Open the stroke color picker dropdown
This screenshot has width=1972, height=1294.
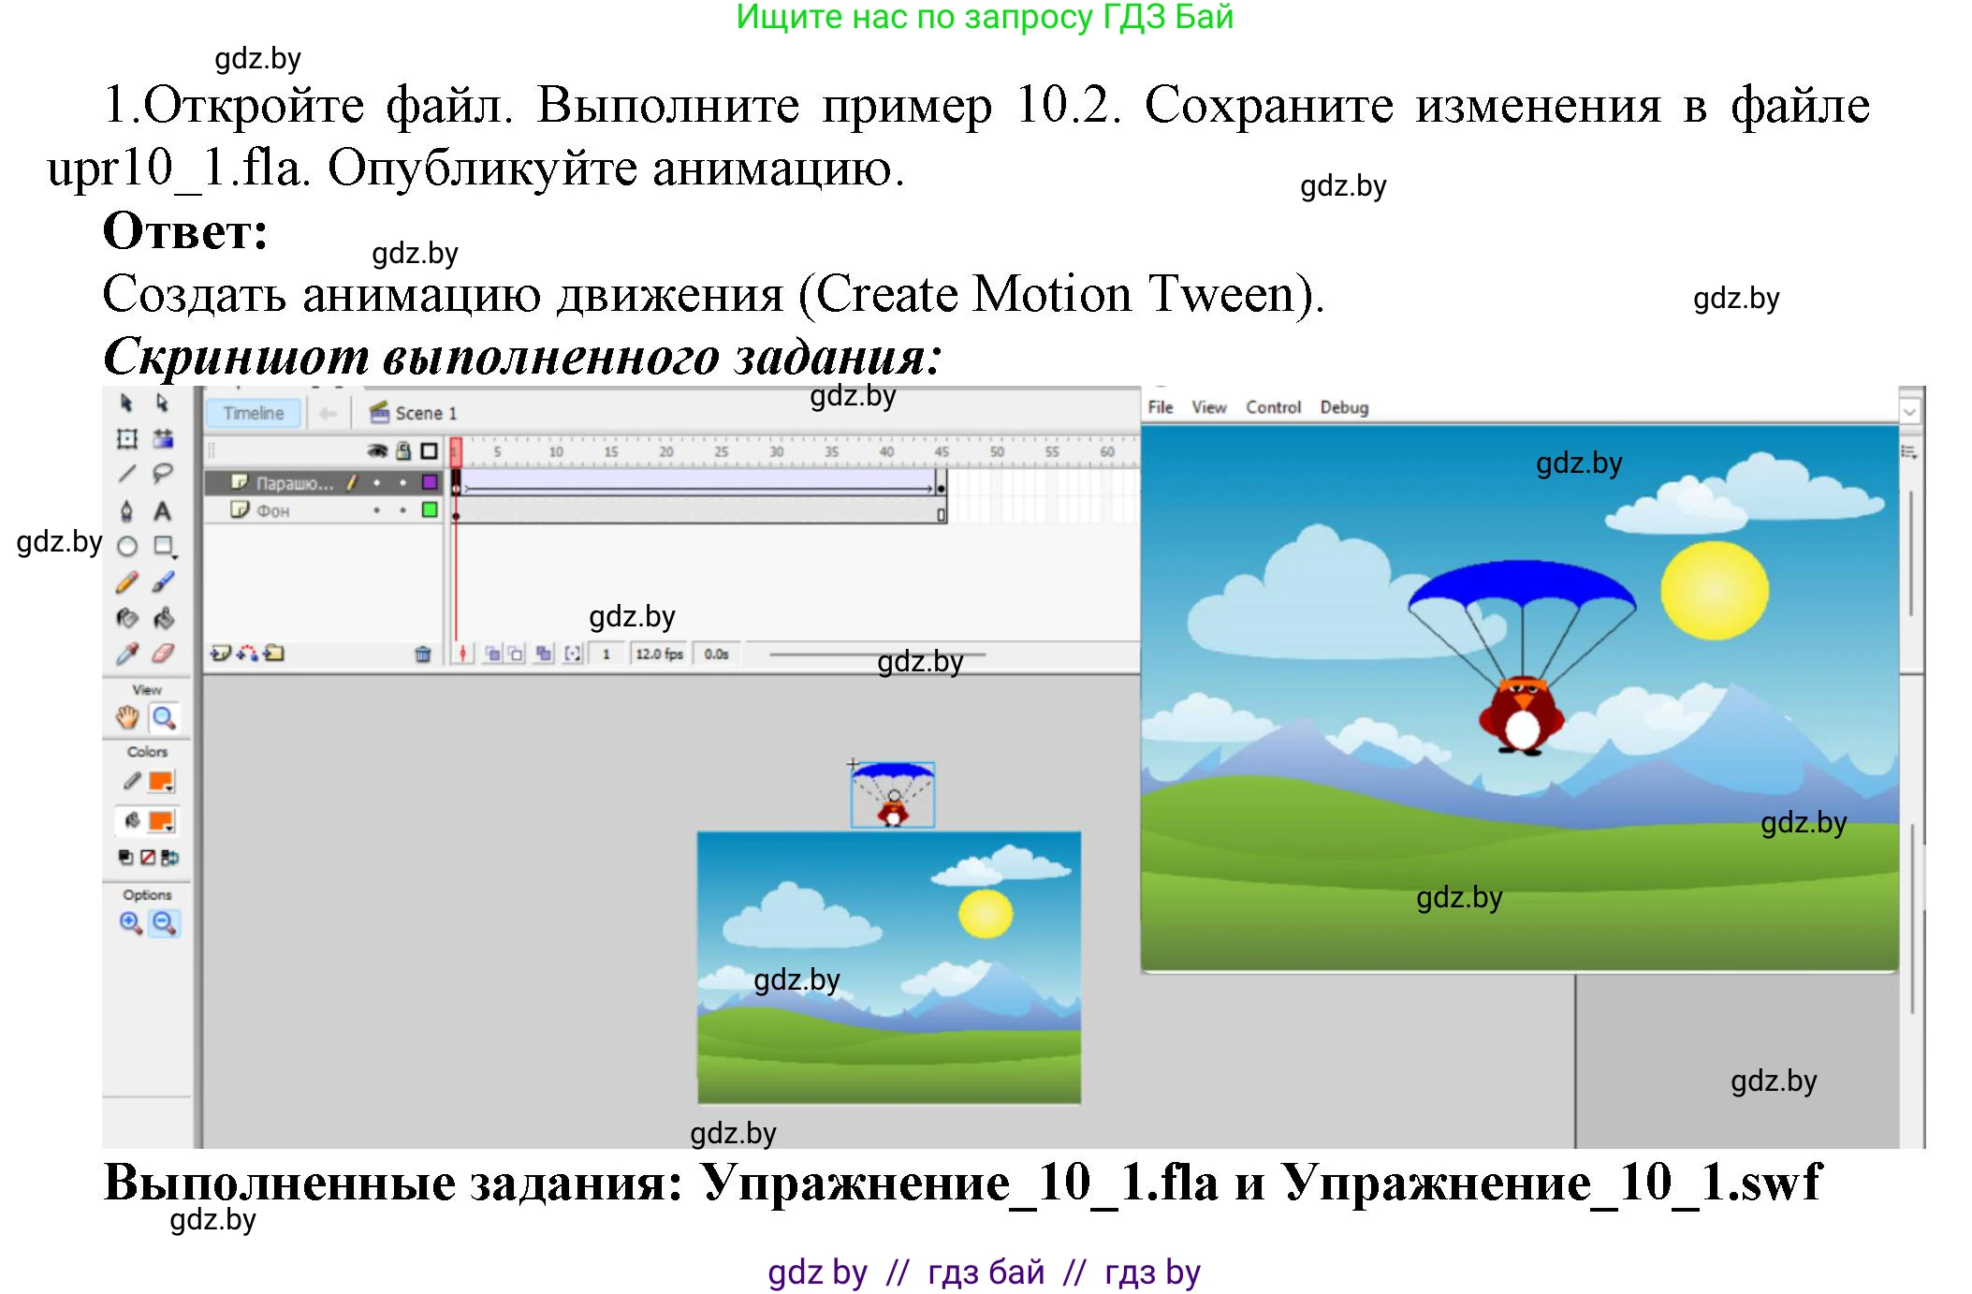(161, 782)
